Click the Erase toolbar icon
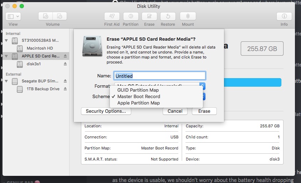Image resolution: width=301 pixels, height=183 pixels. (149, 16)
